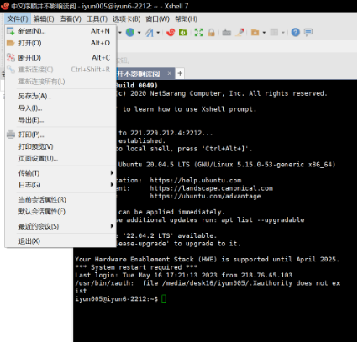Click 'apt list --upgradable' text in terminal
358x343 pixels.
pyautogui.click(x=263, y=220)
